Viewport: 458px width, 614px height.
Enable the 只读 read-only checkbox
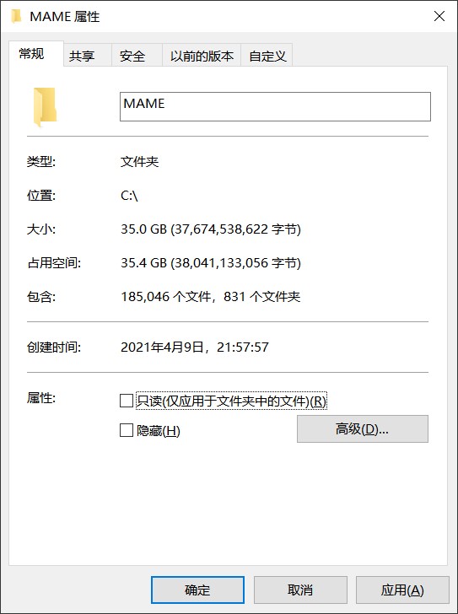pos(126,401)
